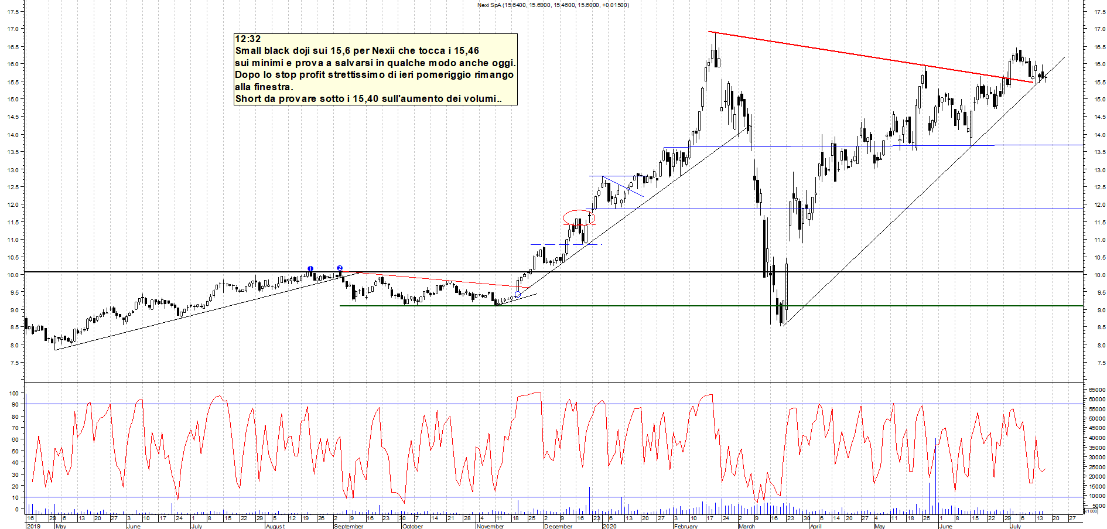
Task: Click the 'October' label on date axis
Action: 412,526
